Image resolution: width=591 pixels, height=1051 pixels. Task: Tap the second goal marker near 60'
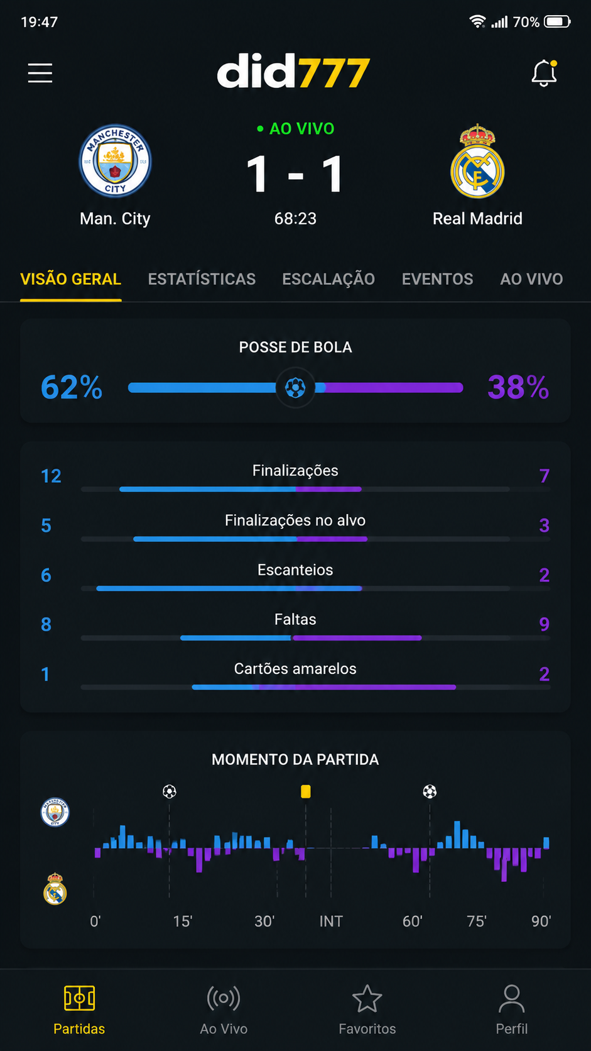[x=430, y=791]
